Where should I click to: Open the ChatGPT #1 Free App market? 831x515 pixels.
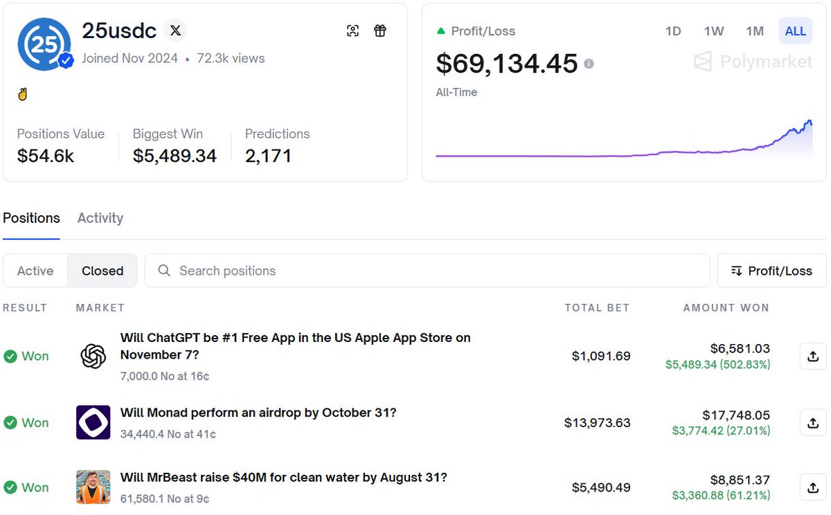pyautogui.click(x=296, y=346)
